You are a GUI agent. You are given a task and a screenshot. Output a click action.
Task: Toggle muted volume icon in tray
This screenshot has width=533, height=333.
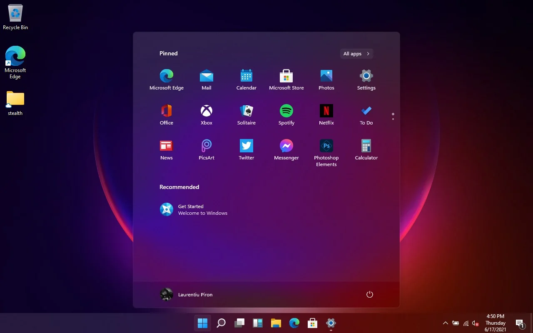[475, 323]
